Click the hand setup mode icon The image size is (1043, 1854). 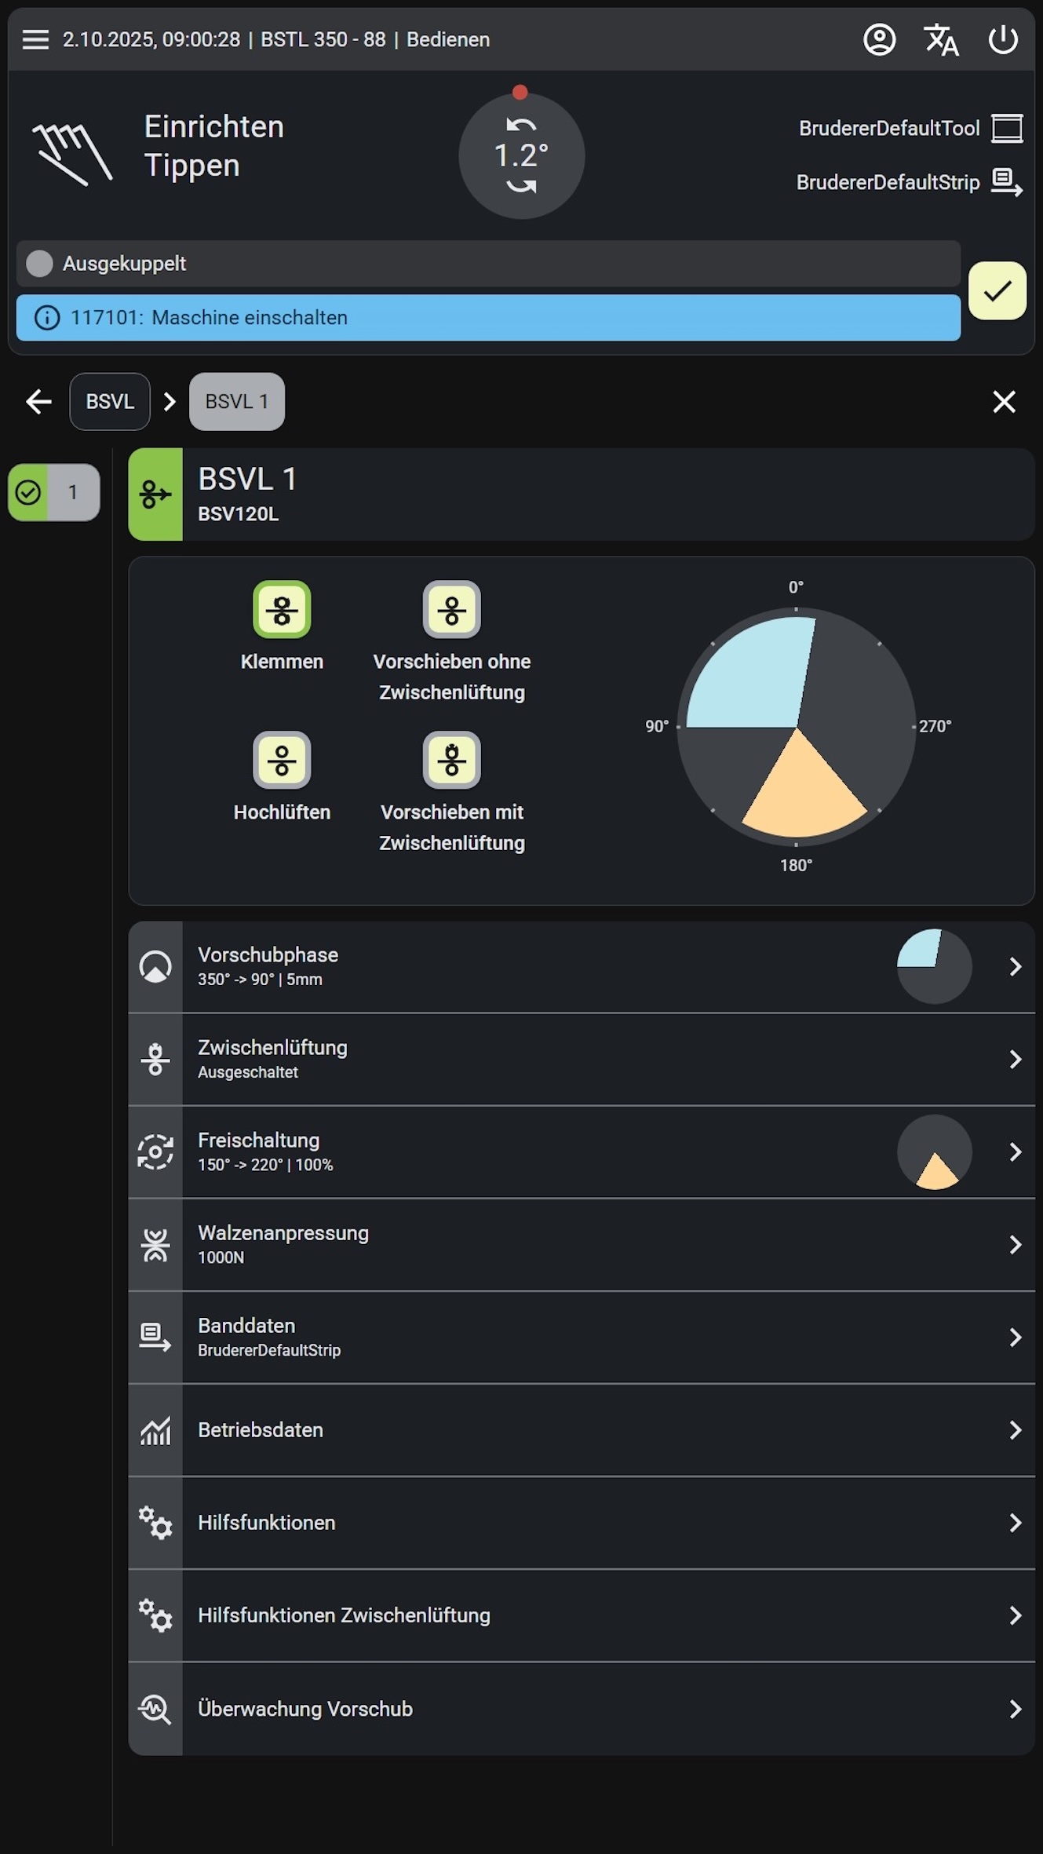click(72, 152)
